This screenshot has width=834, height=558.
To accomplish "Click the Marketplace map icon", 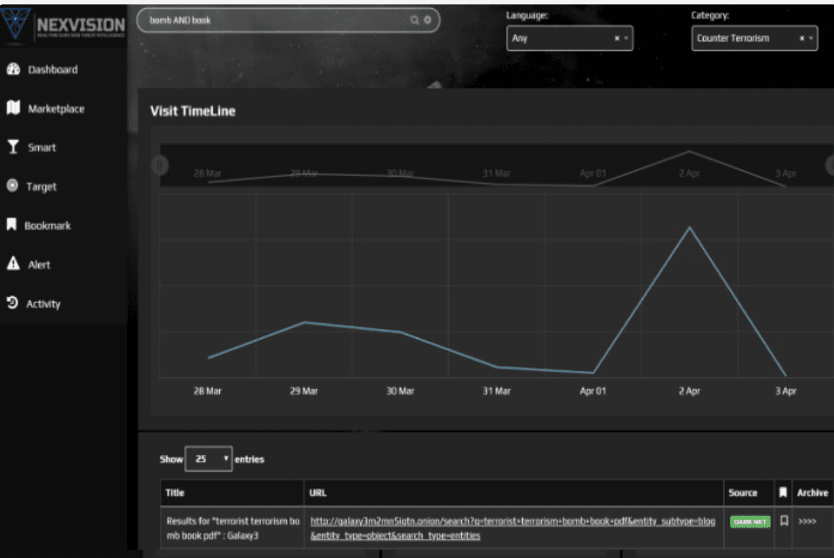I will 13,108.
